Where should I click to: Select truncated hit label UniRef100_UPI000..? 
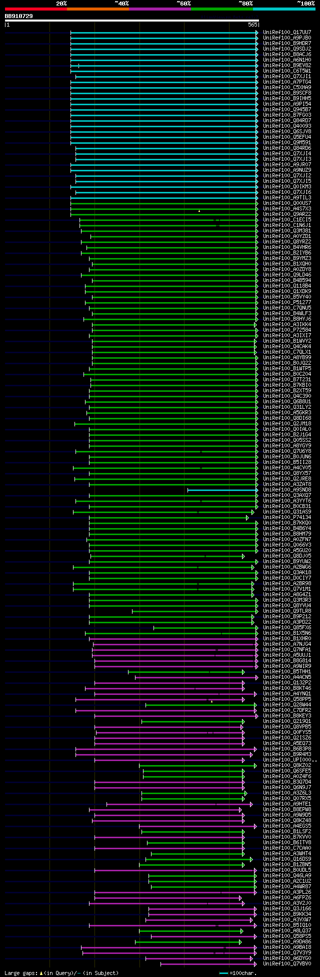click(x=290, y=760)
